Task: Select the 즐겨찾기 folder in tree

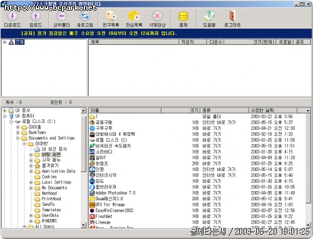Action: pyautogui.click(x=50, y=165)
